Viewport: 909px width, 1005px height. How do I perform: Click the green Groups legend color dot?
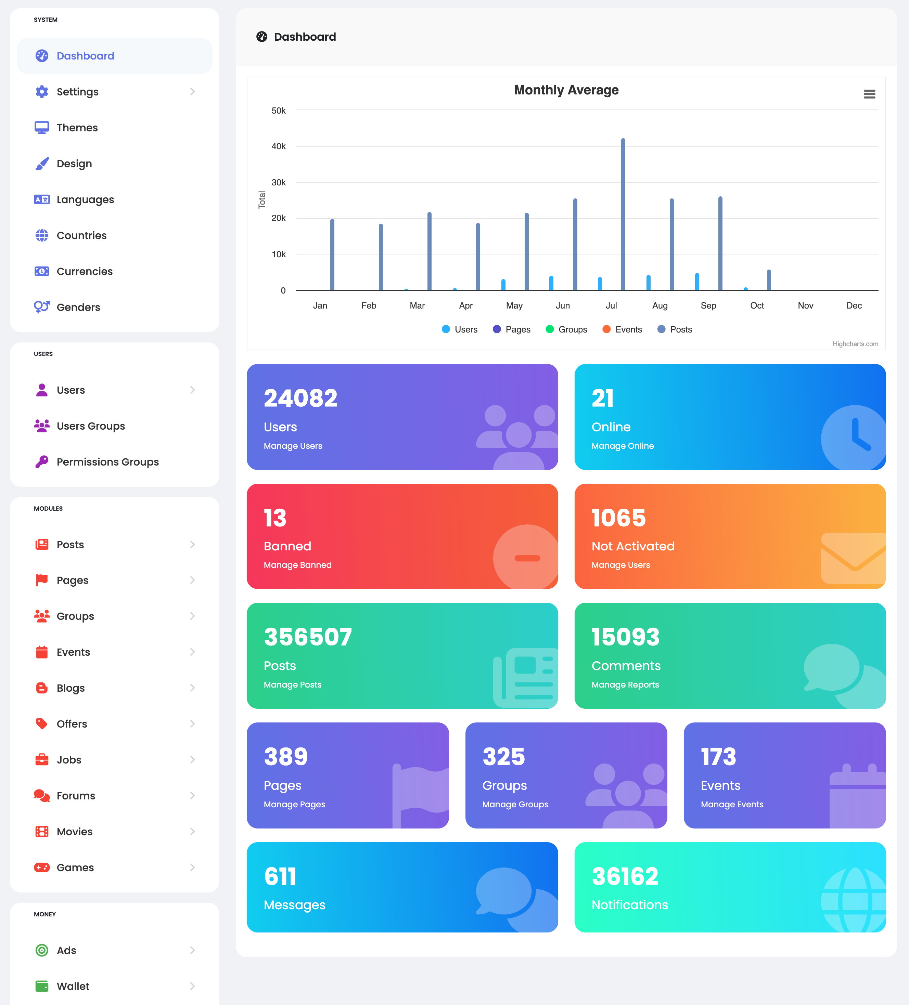[550, 329]
